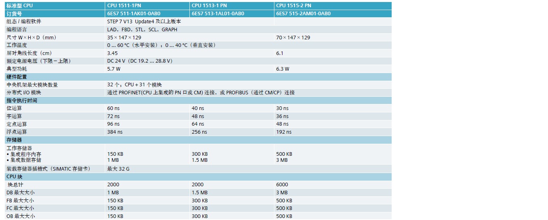Click order number 6ES7 511-1AK01-0AB0
The width and height of the screenshot is (548, 220).
pos(134,14)
